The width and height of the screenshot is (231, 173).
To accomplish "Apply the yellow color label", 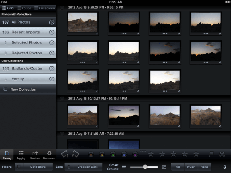I will click(x=102, y=155).
